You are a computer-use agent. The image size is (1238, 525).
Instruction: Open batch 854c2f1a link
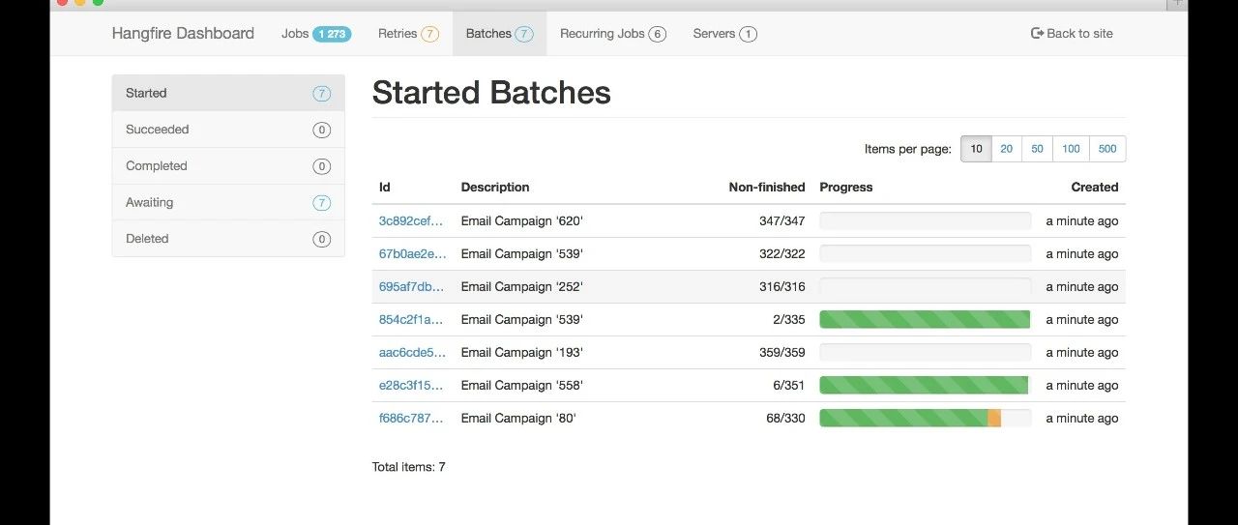coord(411,320)
